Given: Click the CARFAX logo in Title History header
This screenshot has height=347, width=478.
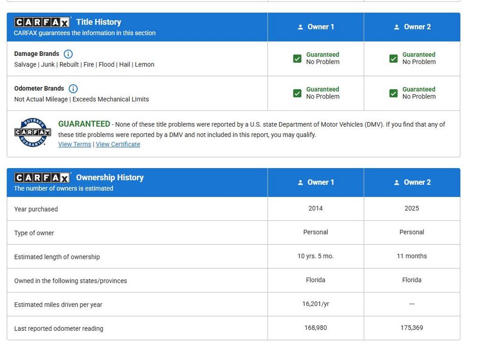Looking at the screenshot, I should click(x=42, y=22).
